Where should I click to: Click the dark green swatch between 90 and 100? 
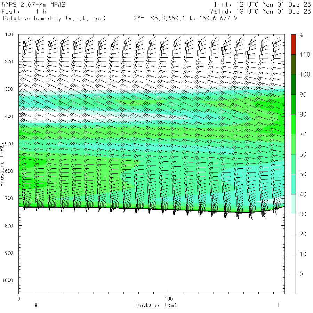(293, 84)
